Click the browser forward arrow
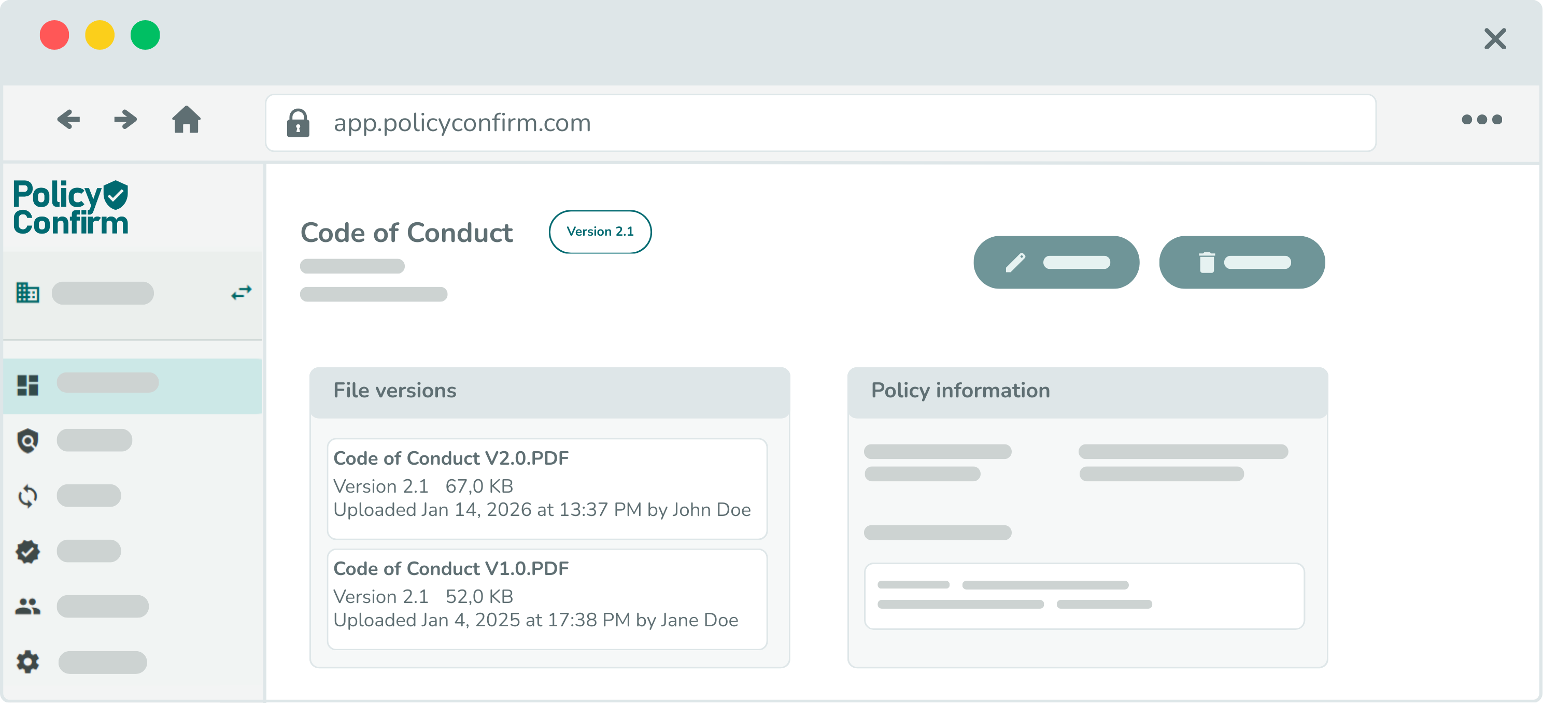The width and height of the screenshot is (1543, 704). coord(125,119)
